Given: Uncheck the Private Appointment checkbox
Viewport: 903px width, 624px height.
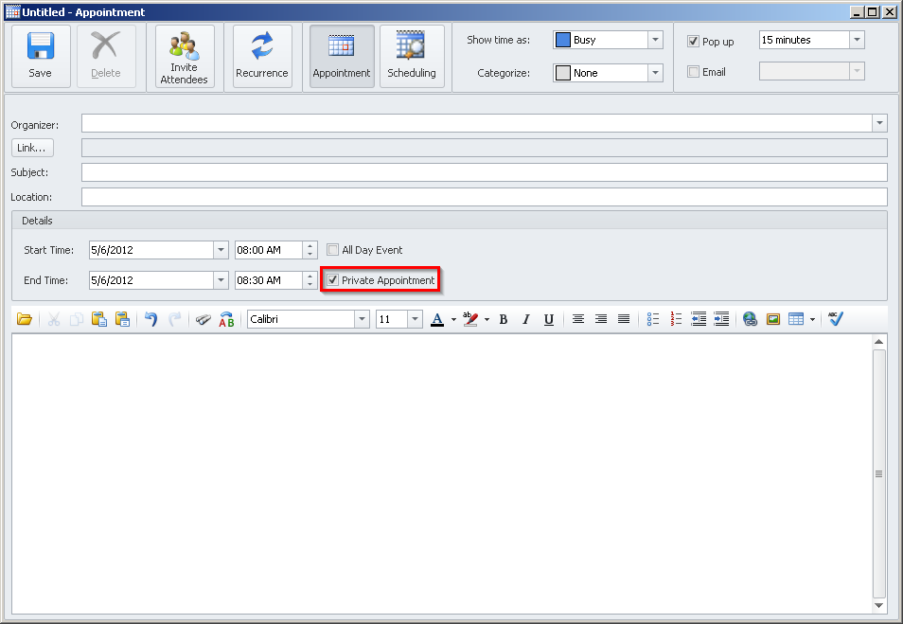Looking at the screenshot, I should (332, 279).
